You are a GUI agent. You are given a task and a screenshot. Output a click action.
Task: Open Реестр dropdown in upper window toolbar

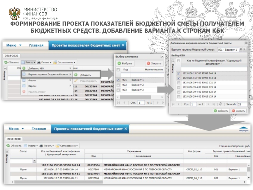(28, 62)
